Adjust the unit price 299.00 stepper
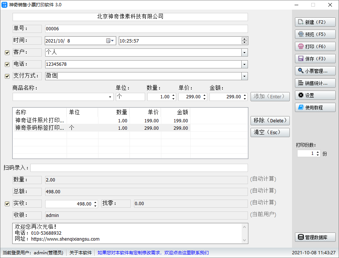Screen dimensions: 339x258 pos(204,97)
